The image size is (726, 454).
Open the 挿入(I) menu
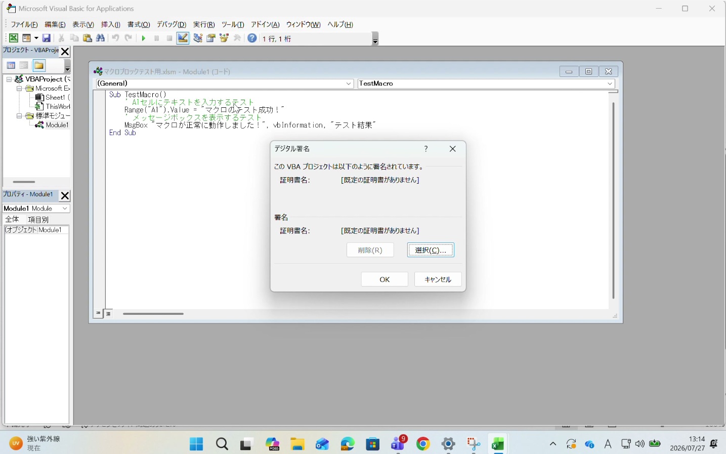coord(111,24)
